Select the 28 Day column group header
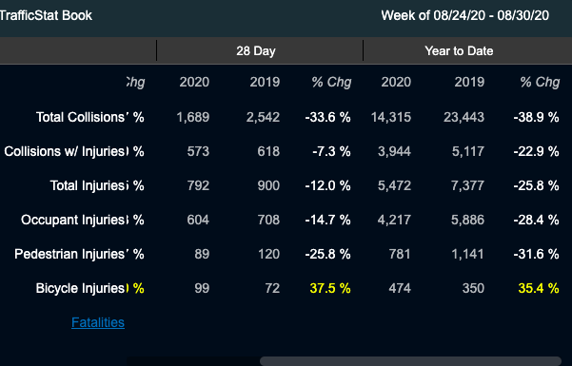This screenshot has height=366, width=572. click(256, 50)
